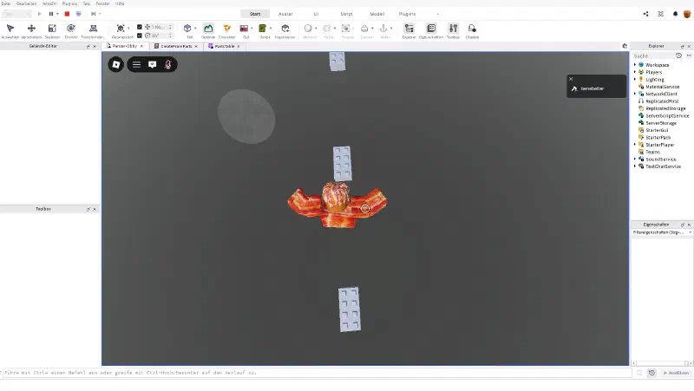Open the Fenster menu
The image size is (694, 391).
click(x=102, y=3)
